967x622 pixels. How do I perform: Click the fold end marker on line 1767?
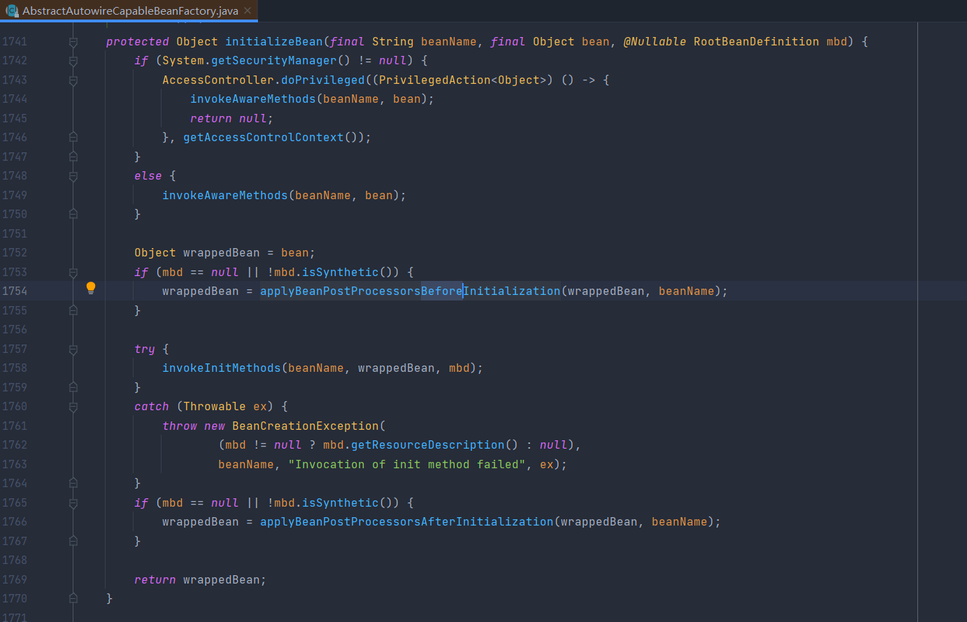click(x=73, y=541)
